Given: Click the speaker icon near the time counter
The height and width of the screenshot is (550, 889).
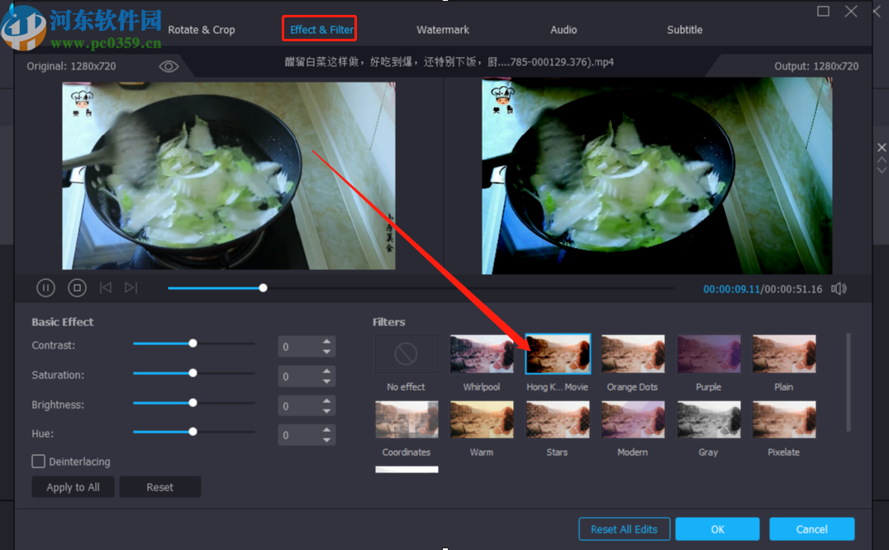Looking at the screenshot, I should coord(839,288).
